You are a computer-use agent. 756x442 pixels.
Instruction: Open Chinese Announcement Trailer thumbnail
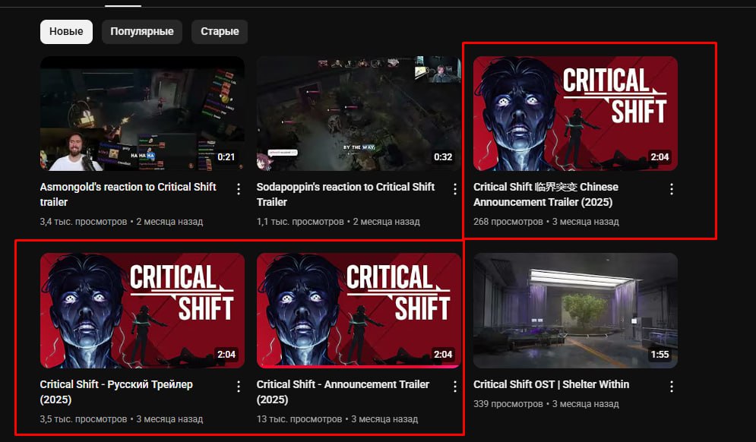point(575,113)
